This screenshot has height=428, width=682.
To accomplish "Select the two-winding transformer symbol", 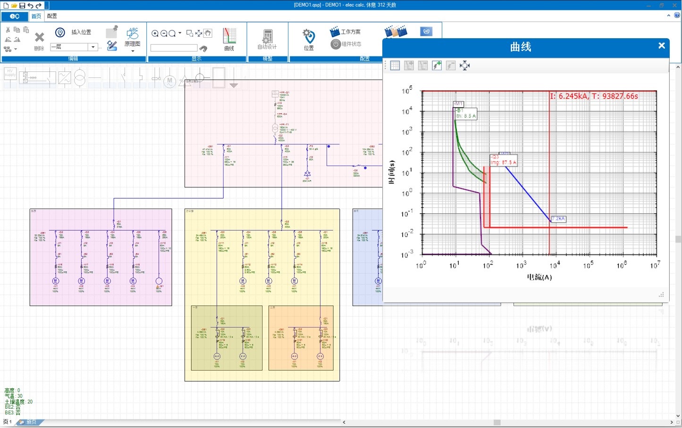I will (x=80, y=77).
